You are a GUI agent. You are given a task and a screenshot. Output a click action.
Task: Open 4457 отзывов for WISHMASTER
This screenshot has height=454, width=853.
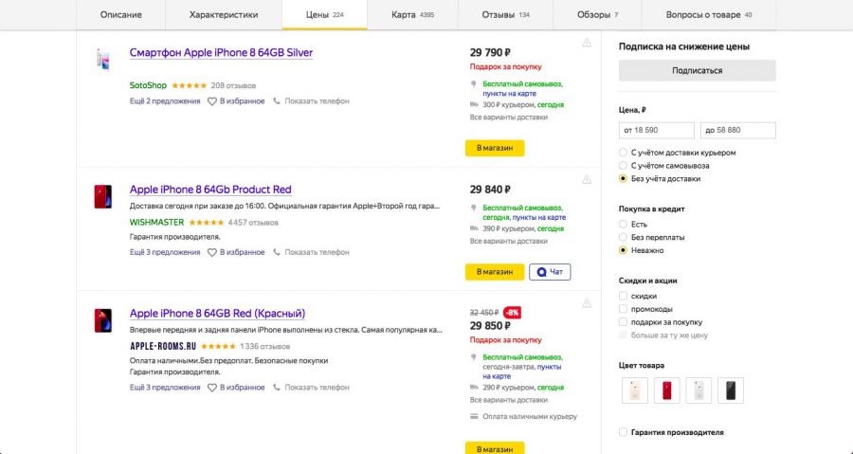coord(253,223)
